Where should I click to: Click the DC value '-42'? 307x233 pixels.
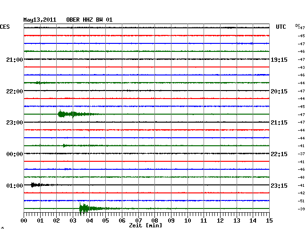click(301, 193)
